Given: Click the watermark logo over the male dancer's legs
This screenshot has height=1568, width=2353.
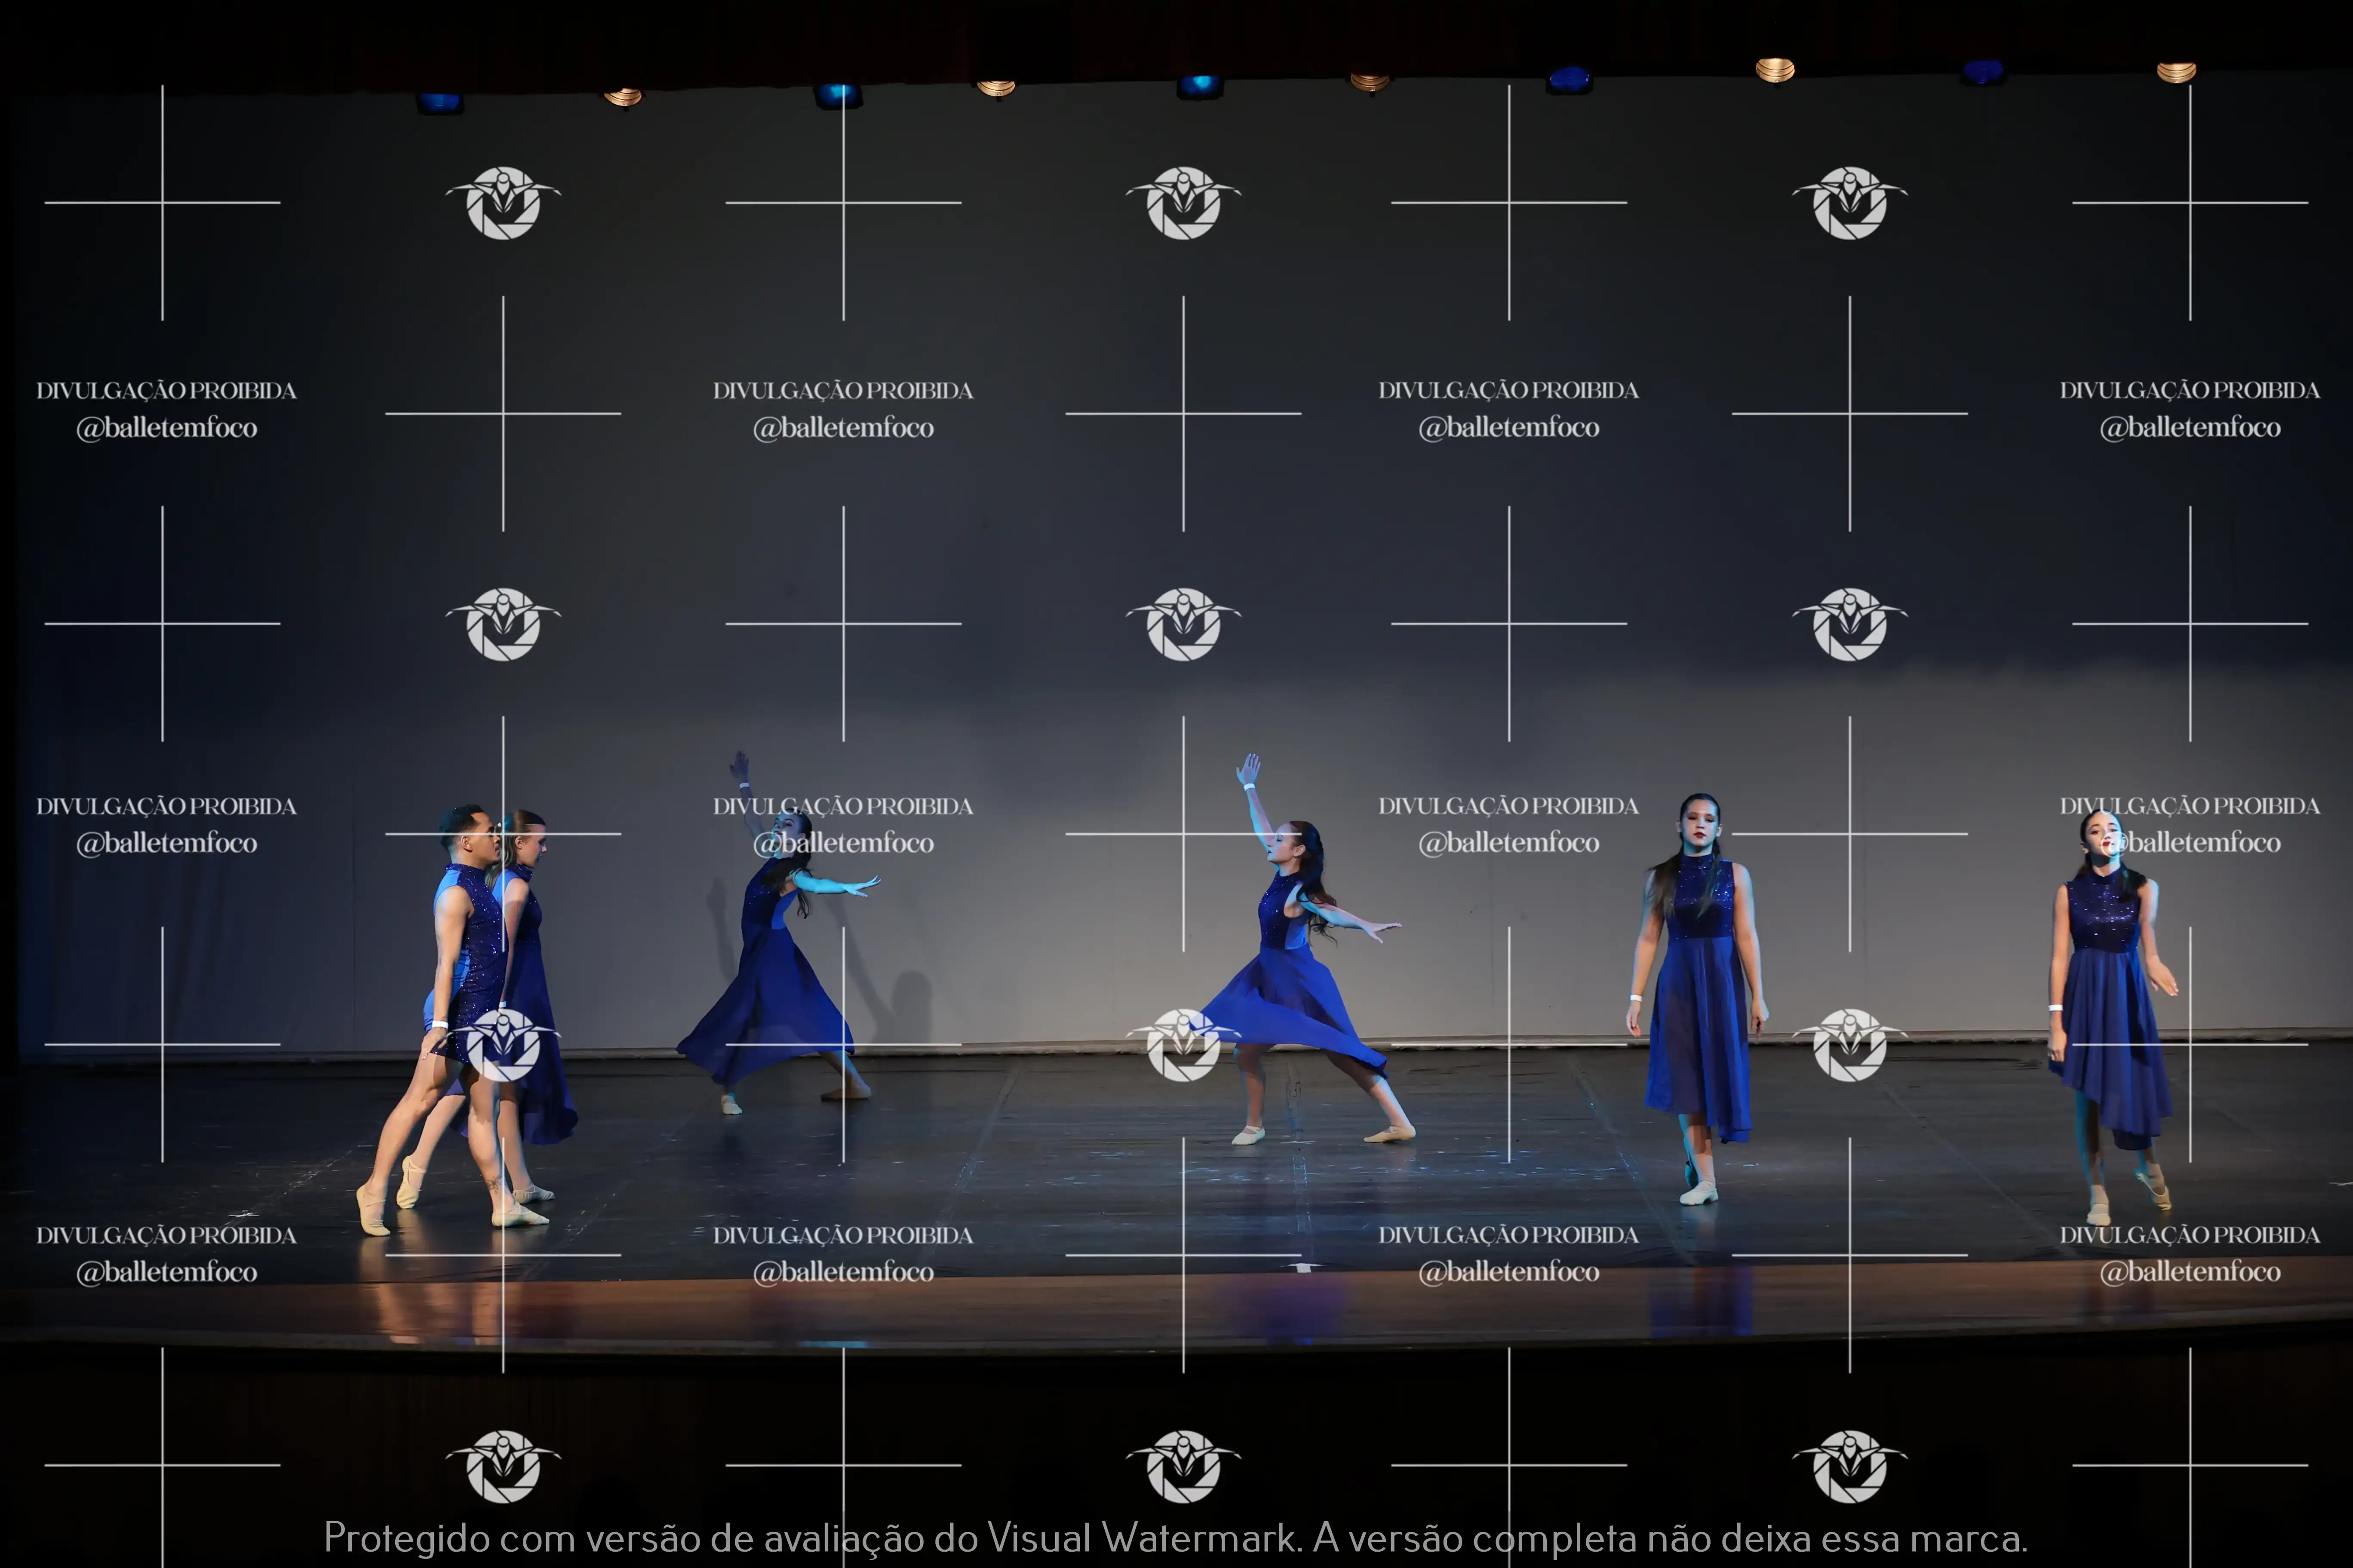Looking at the screenshot, I should 503,1045.
